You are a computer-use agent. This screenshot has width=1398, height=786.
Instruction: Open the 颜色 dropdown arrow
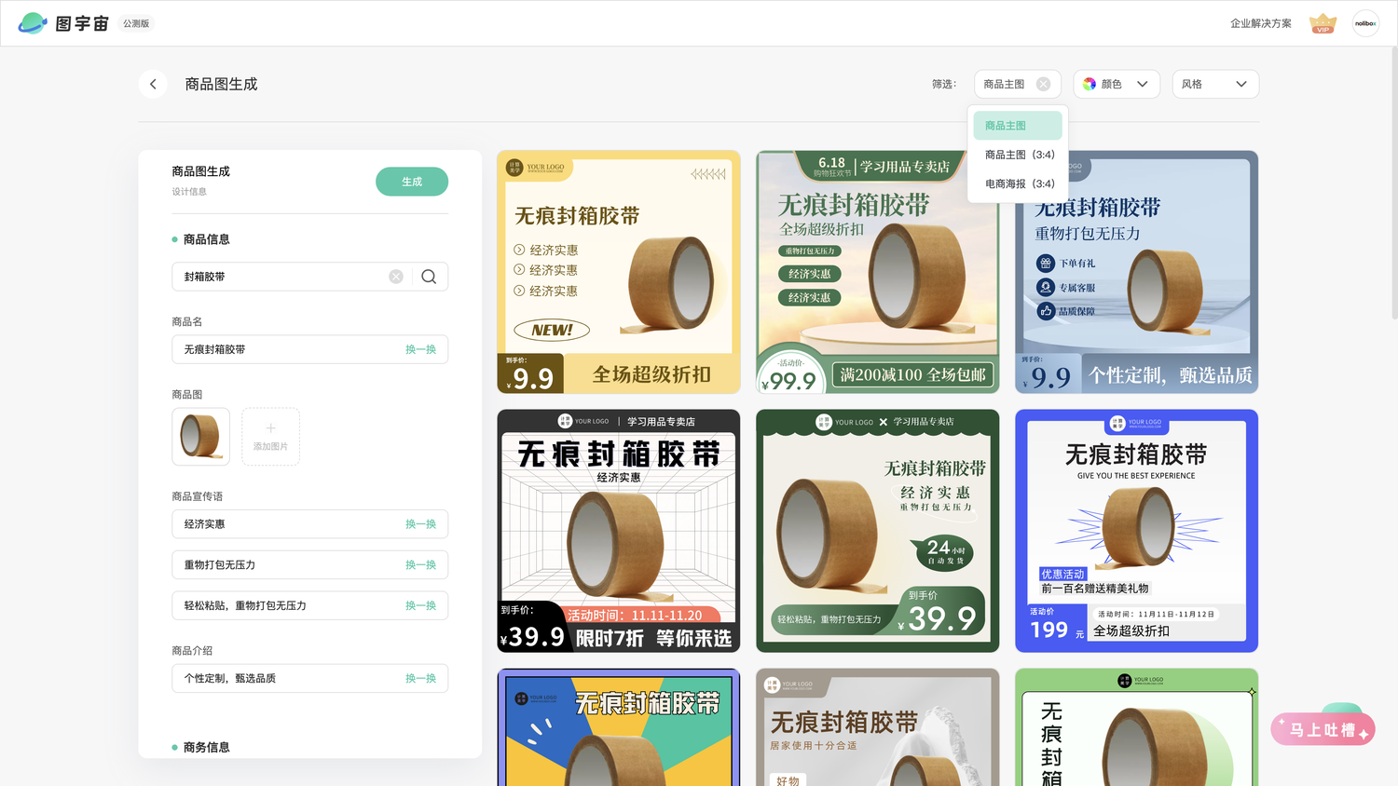(x=1142, y=84)
